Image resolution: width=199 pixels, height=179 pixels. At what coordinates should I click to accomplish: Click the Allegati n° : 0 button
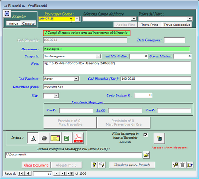[67, 165]
